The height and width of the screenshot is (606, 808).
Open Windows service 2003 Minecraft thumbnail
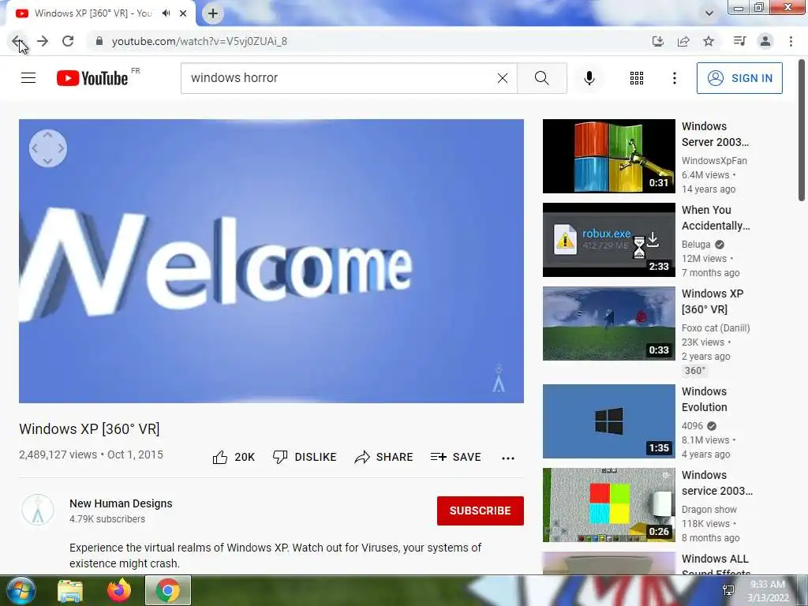609,505
